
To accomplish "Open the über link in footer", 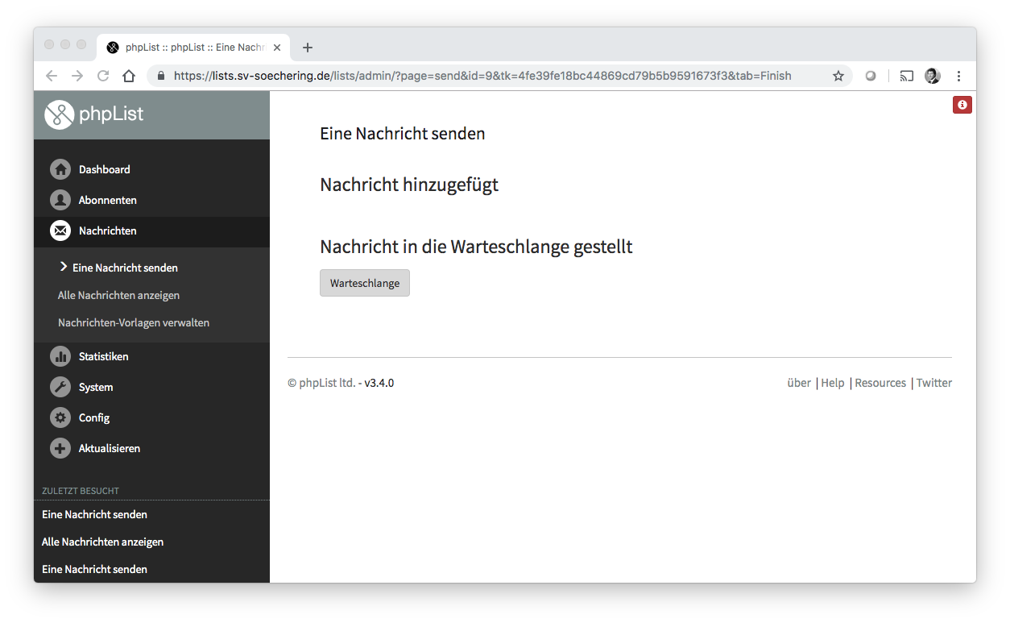I will pyautogui.click(x=798, y=383).
